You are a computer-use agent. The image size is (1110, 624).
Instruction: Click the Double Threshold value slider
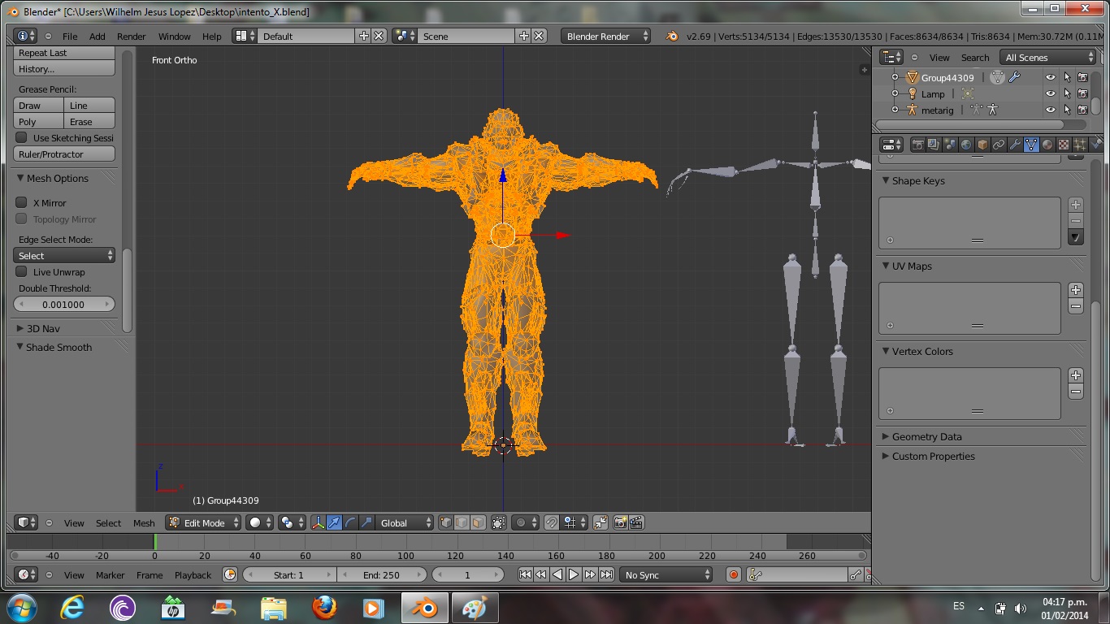coord(64,305)
